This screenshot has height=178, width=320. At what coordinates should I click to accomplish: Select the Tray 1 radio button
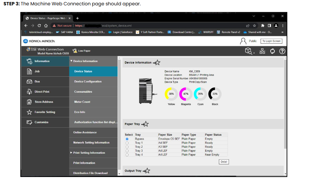(127, 143)
